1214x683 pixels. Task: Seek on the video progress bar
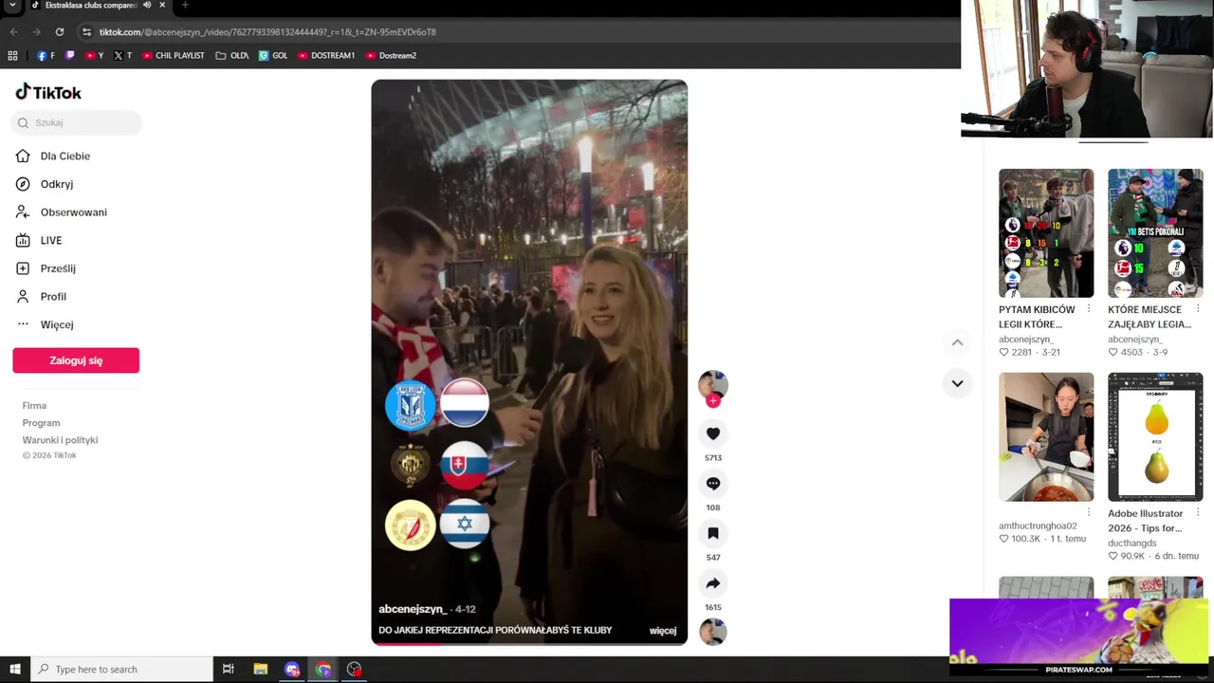529,643
